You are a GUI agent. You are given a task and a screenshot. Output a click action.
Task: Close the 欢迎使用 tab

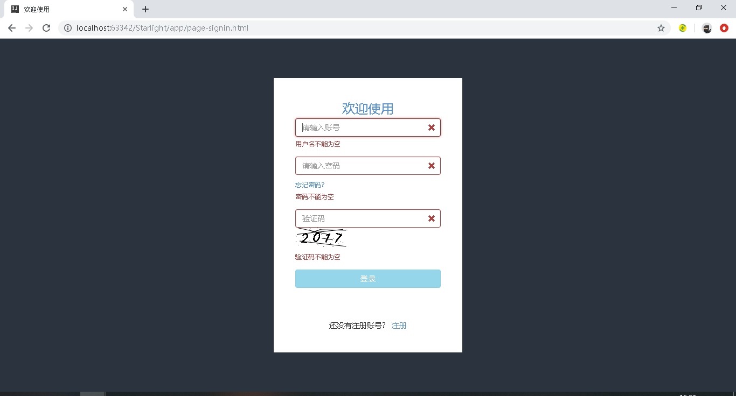[125, 9]
